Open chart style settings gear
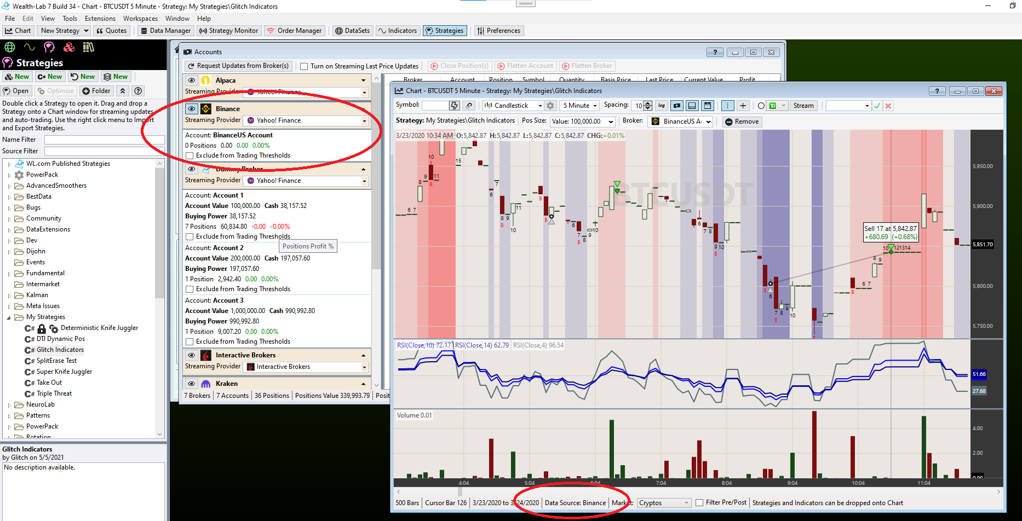Viewport: 1022px width, 521px height. click(x=550, y=106)
